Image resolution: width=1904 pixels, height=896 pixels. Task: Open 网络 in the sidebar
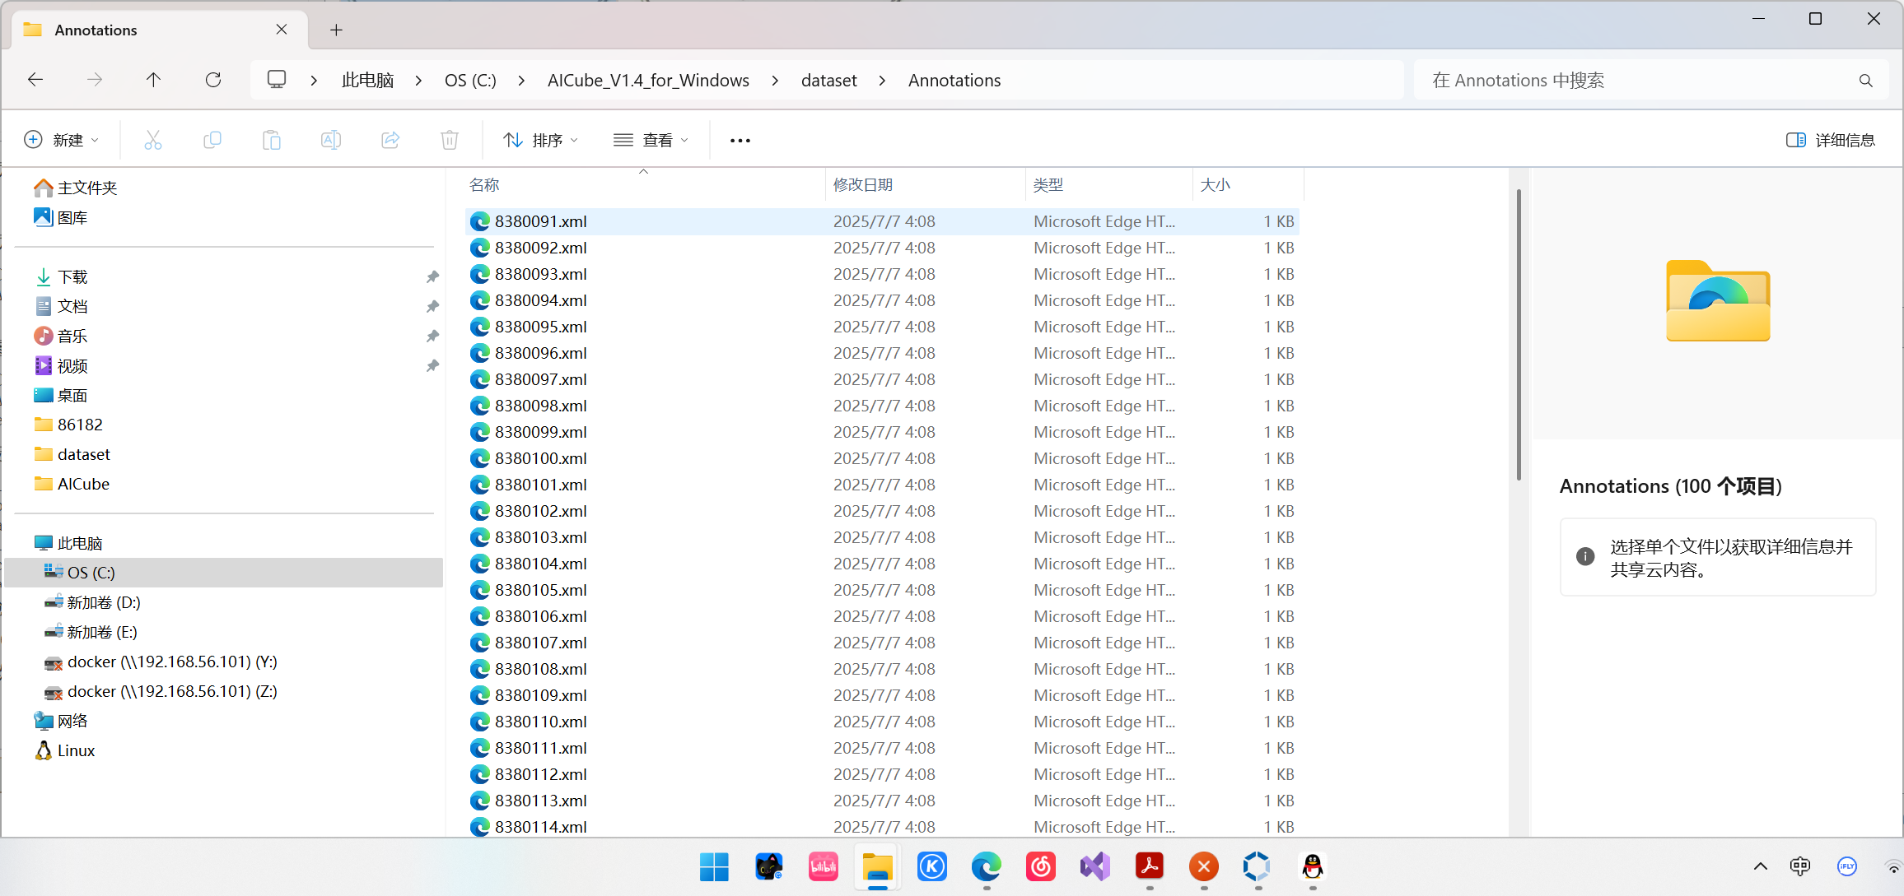62,721
